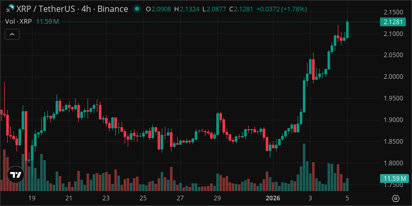Click the 21 date label on time axis
The height and width of the screenshot is (206, 412).
click(69, 198)
